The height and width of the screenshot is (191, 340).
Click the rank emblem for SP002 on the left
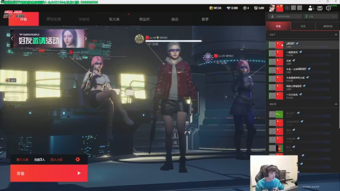tap(63, 54)
